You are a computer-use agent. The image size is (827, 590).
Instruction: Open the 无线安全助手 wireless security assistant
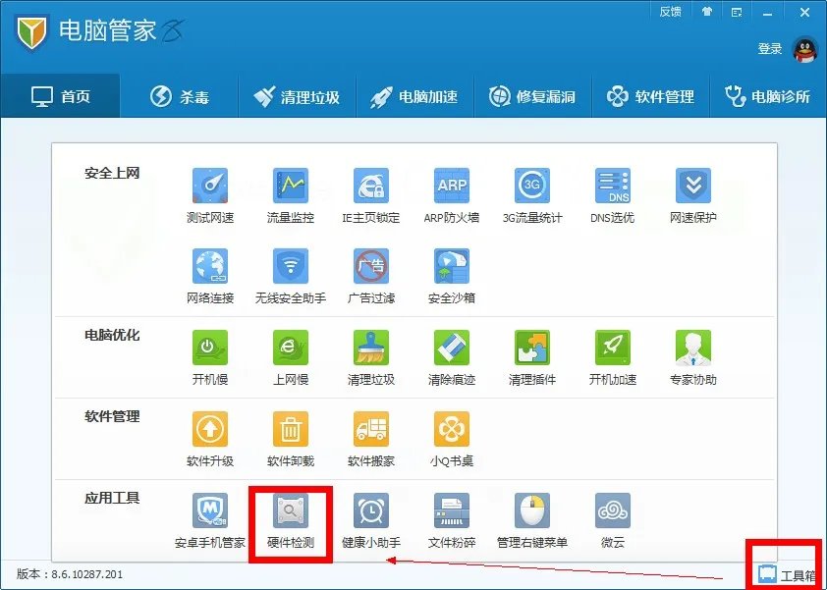click(x=290, y=273)
